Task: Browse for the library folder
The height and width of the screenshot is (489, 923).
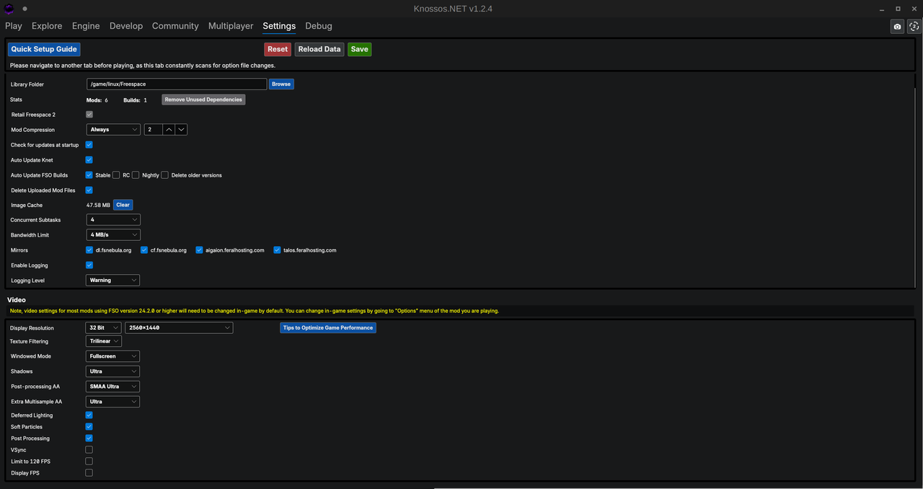Action: coord(281,84)
